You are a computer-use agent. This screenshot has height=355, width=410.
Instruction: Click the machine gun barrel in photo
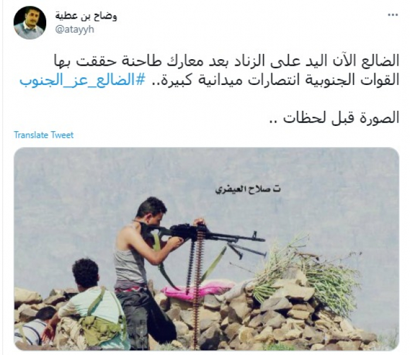pos(237,236)
